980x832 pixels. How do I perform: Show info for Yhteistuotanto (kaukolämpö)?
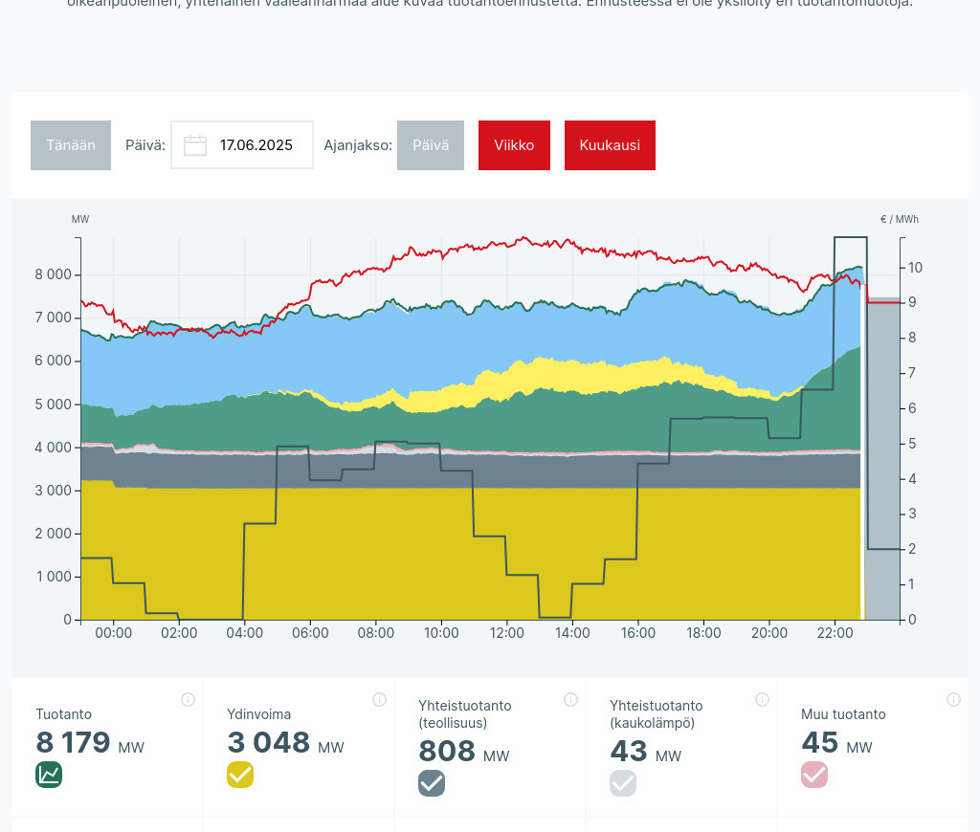[x=762, y=699]
